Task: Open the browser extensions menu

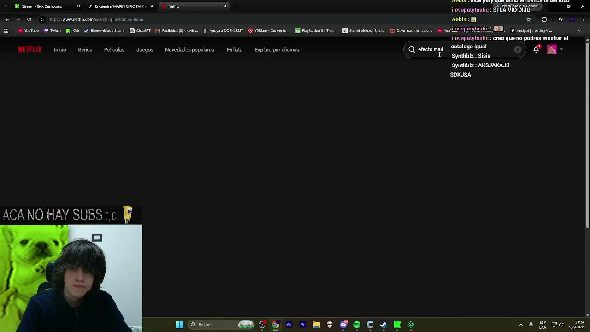Action: 544,19
